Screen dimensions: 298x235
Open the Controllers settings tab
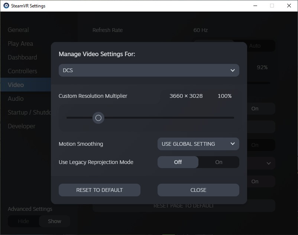(x=22, y=71)
